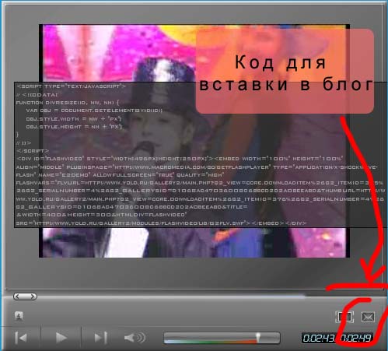Open the embed code envelope icon
The width and height of the screenshot is (388, 351).
(x=368, y=317)
